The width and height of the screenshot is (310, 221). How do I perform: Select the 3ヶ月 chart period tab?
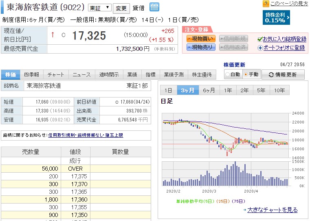tap(188, 90)
